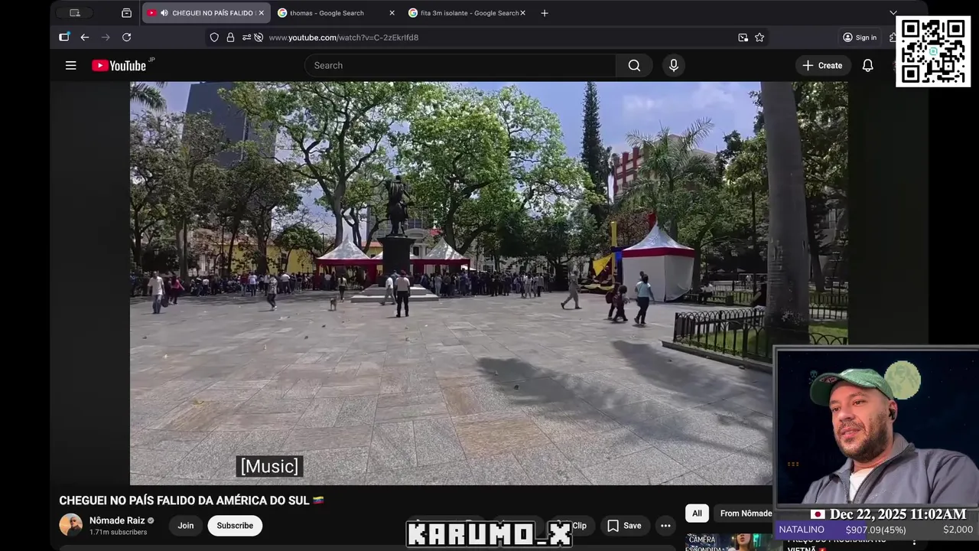Toggle picture-in-picture icon in address bar
This screenshot has width=979, height=551.
coord(743,37)
